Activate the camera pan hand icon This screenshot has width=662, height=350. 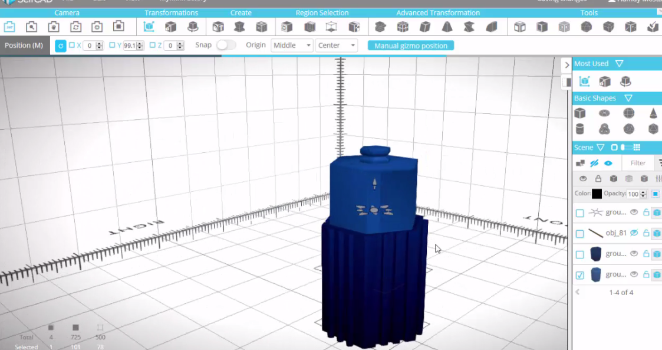(x=54, y=27)
